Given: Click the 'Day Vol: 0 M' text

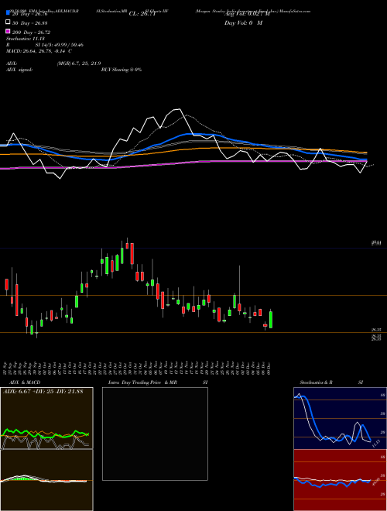Looking at the screenshot, I should [x=243, y=22].
